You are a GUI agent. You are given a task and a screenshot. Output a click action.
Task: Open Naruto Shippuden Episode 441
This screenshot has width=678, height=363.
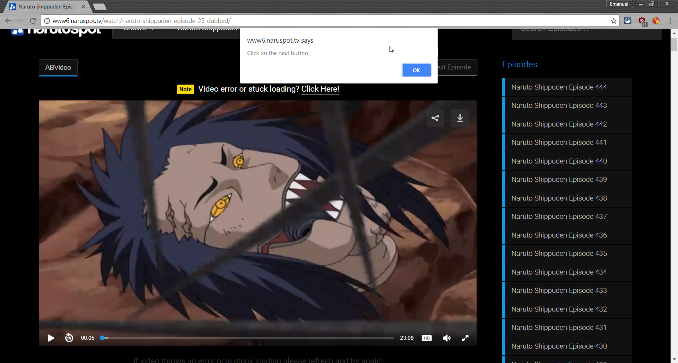[567, 142]
